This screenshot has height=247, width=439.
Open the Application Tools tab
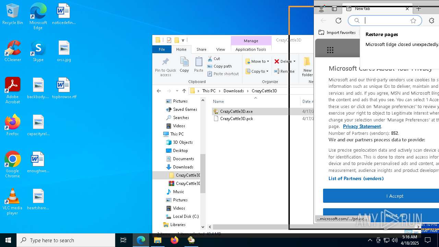pos(251,49)
